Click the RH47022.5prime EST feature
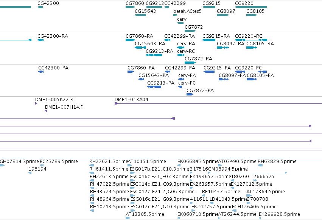The height and width of the screenshot is (220, 322). click(x=92, y=188)
